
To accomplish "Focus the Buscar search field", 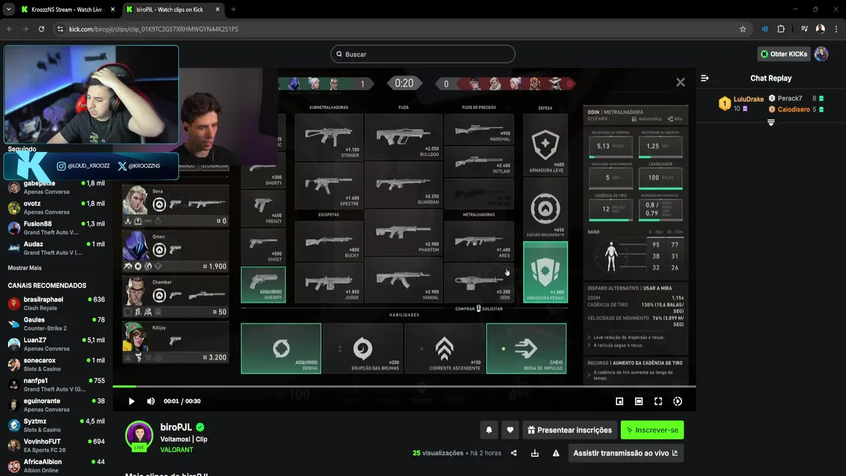I will click(423, 54).
